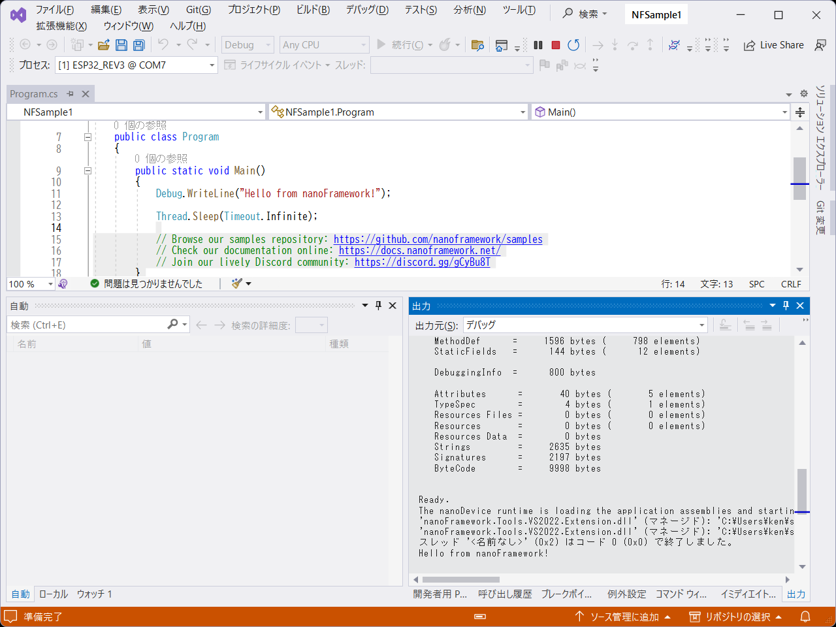Click the Hot Reload flame icon
Screen dimensions: 836x627
(445, 44)
